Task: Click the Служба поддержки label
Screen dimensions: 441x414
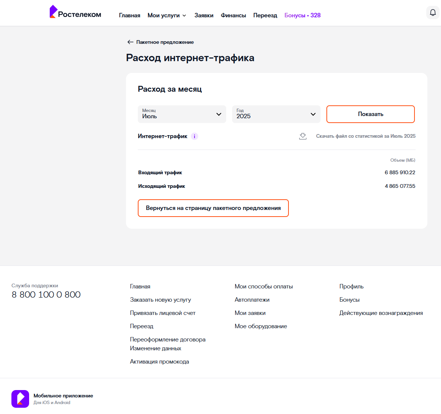Action: 35,285
